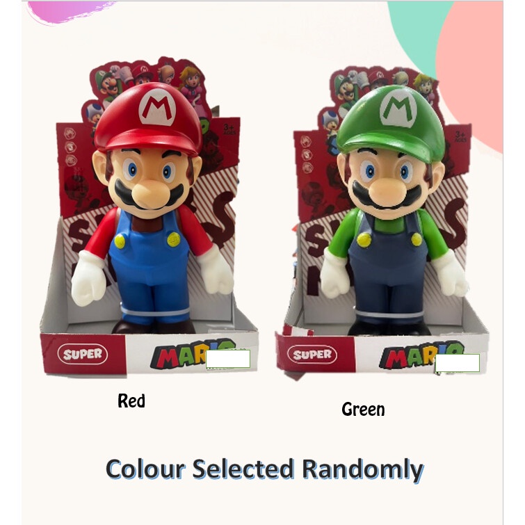Click the MARIO logo on left box
This screenshot has height=525, width=525.
tap(193, 354)
